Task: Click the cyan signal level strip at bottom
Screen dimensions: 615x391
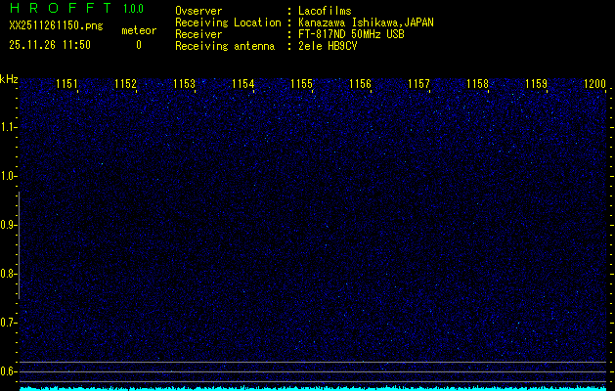Action: pos(313,387)
